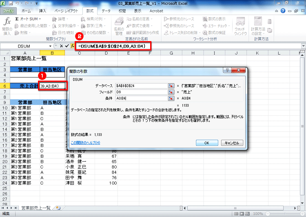Click the フィールド input field
This screenshot has height=217, width=306.
[142, 92]
